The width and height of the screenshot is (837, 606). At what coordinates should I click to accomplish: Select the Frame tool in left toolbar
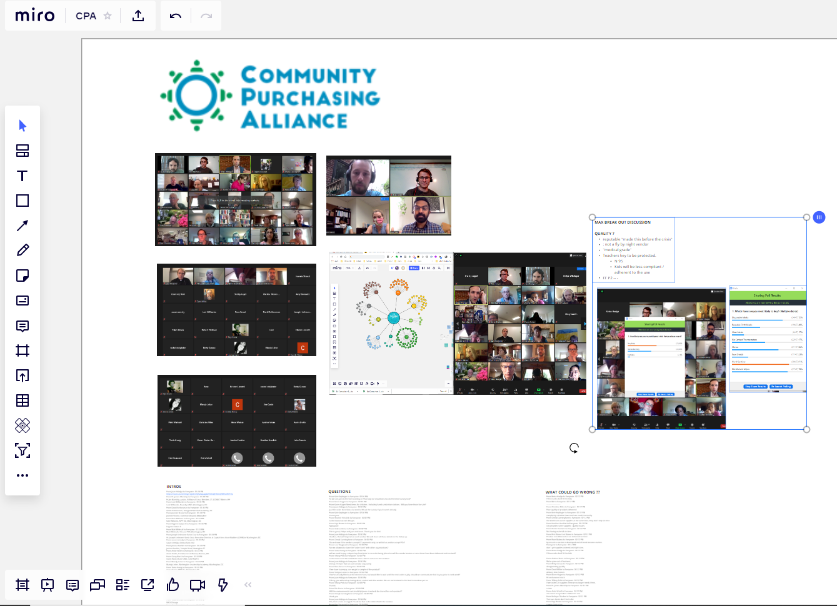(x=23, y=350)
